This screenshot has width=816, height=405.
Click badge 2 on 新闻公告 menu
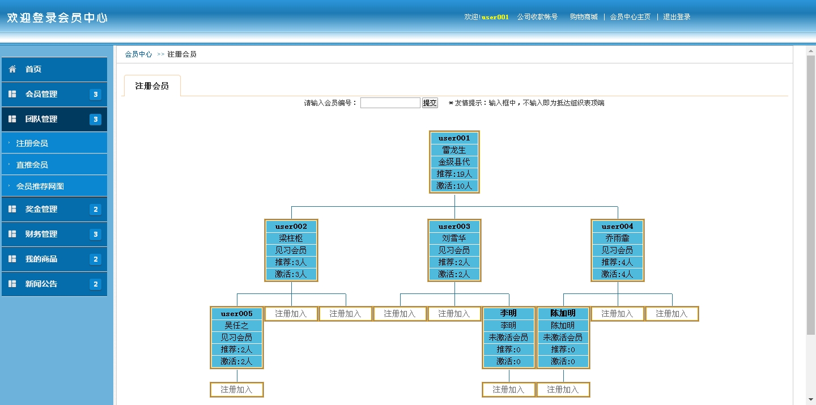[x=95, y=284]
